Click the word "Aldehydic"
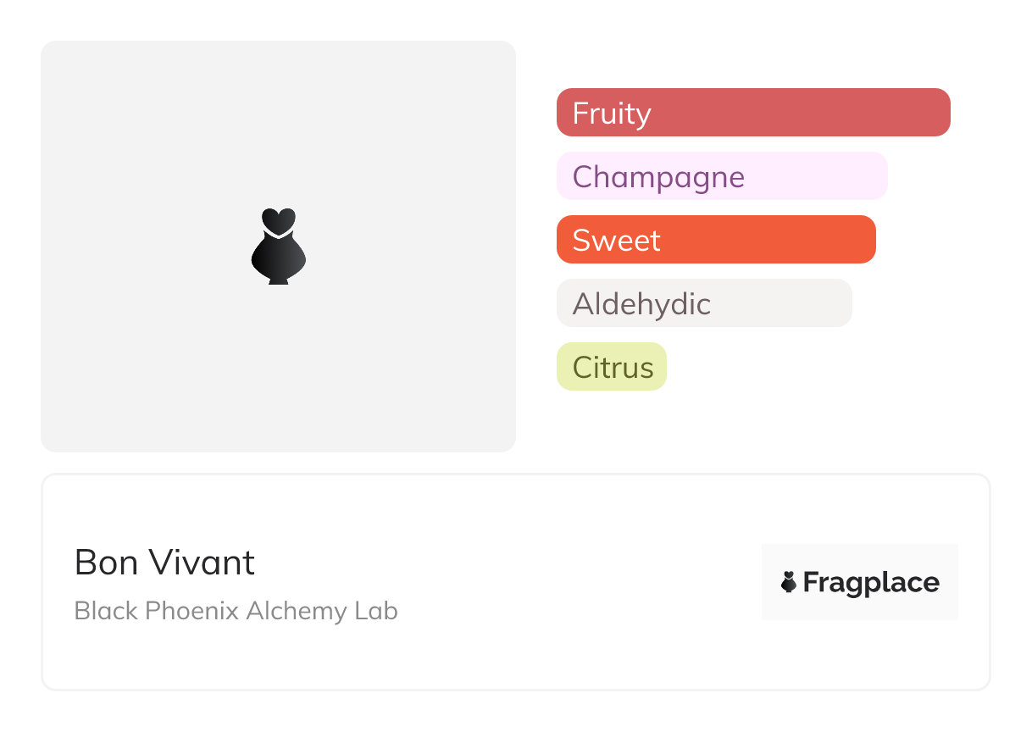Screen dimensions: 1032x732 (x=641, y=304)
